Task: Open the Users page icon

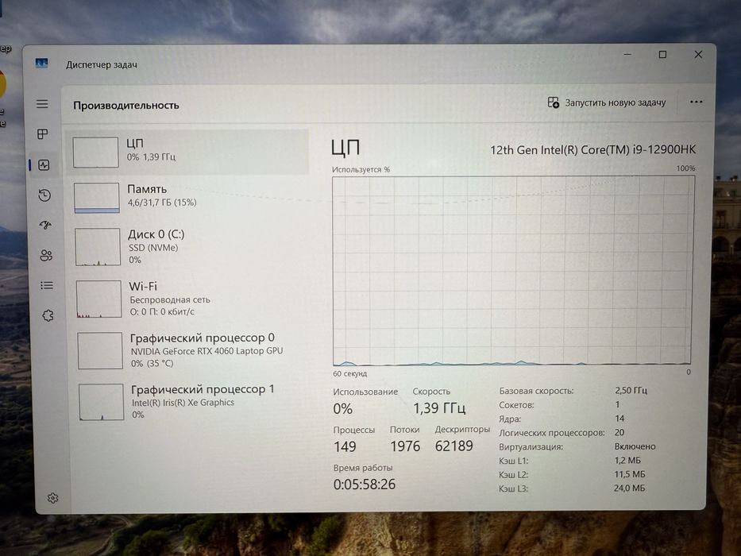Action: point(46,256)
